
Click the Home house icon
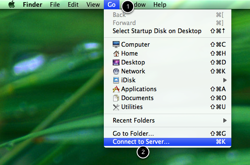tap(116, 53)
